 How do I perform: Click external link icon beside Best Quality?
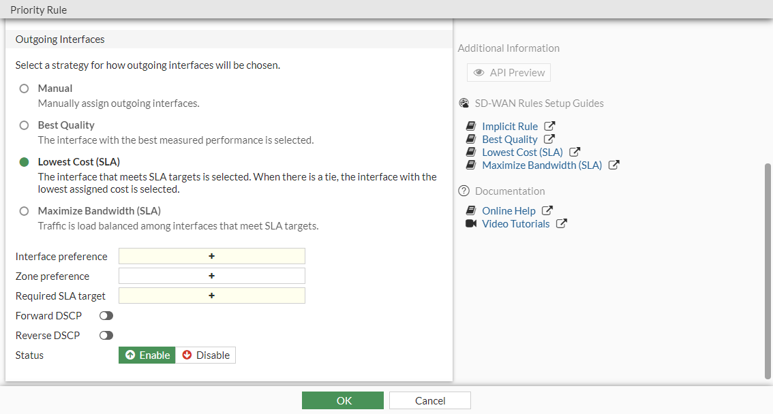click(549, 140)
